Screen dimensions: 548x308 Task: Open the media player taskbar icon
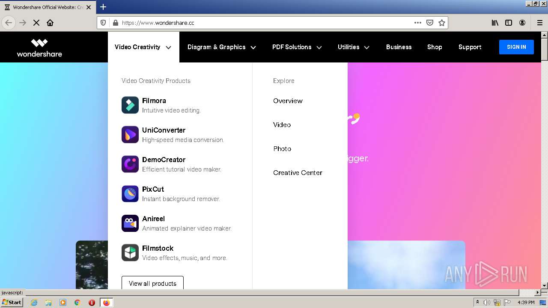pyautogui.click(x=63, y=302)
